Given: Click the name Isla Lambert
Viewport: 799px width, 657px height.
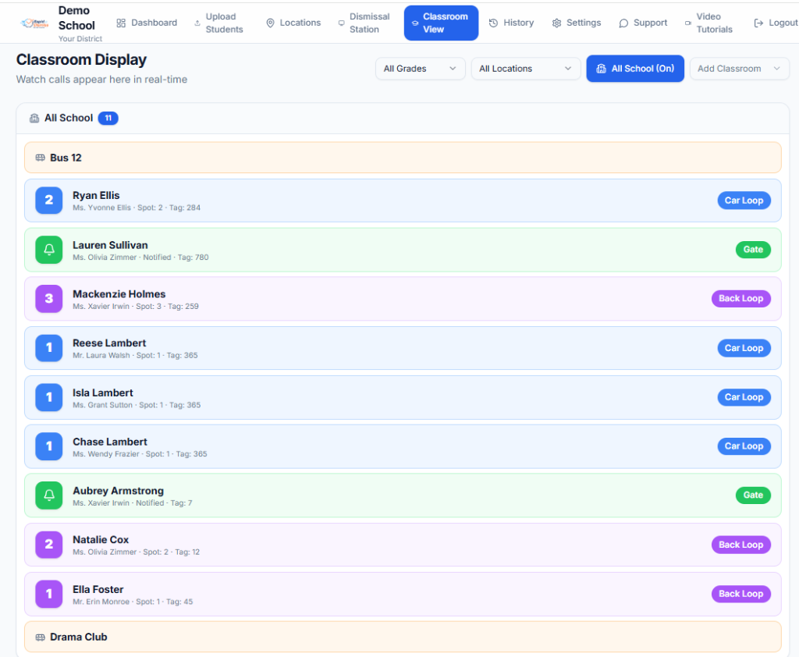Looking at the screenshot, I should coord(102,393).
